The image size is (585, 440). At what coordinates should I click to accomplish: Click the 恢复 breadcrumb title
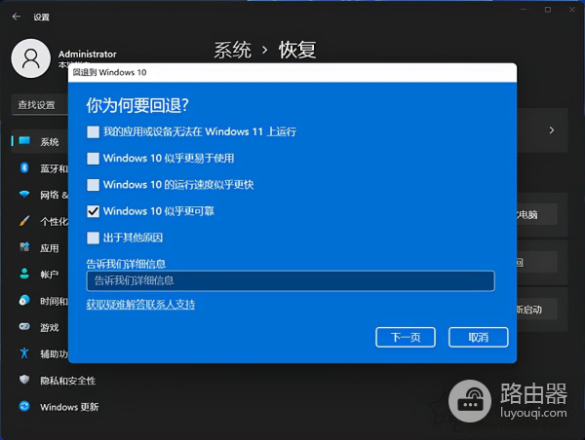[297, 50]
